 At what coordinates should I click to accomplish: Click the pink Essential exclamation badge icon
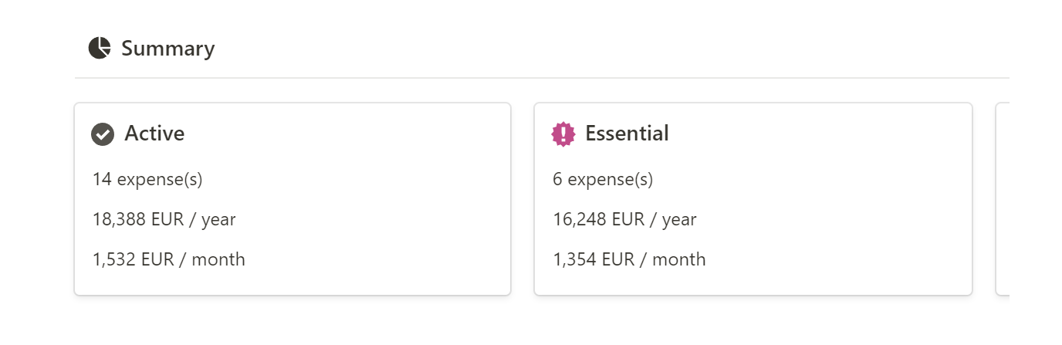tap(563, 134)
